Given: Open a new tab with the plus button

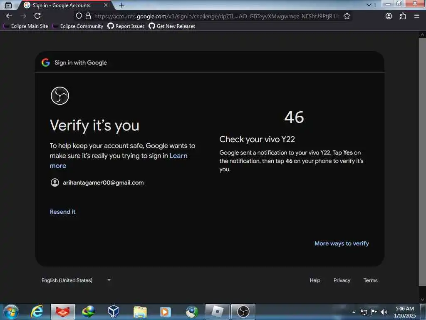Looking at the screenshot, I should (x=122, y=5).
